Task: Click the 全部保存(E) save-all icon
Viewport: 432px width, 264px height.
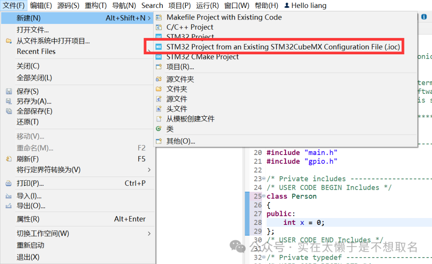Action: tap(9, 111)
